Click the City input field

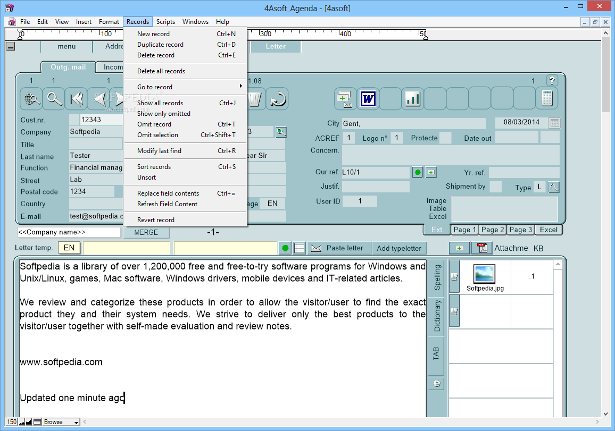tap(414, 124)
